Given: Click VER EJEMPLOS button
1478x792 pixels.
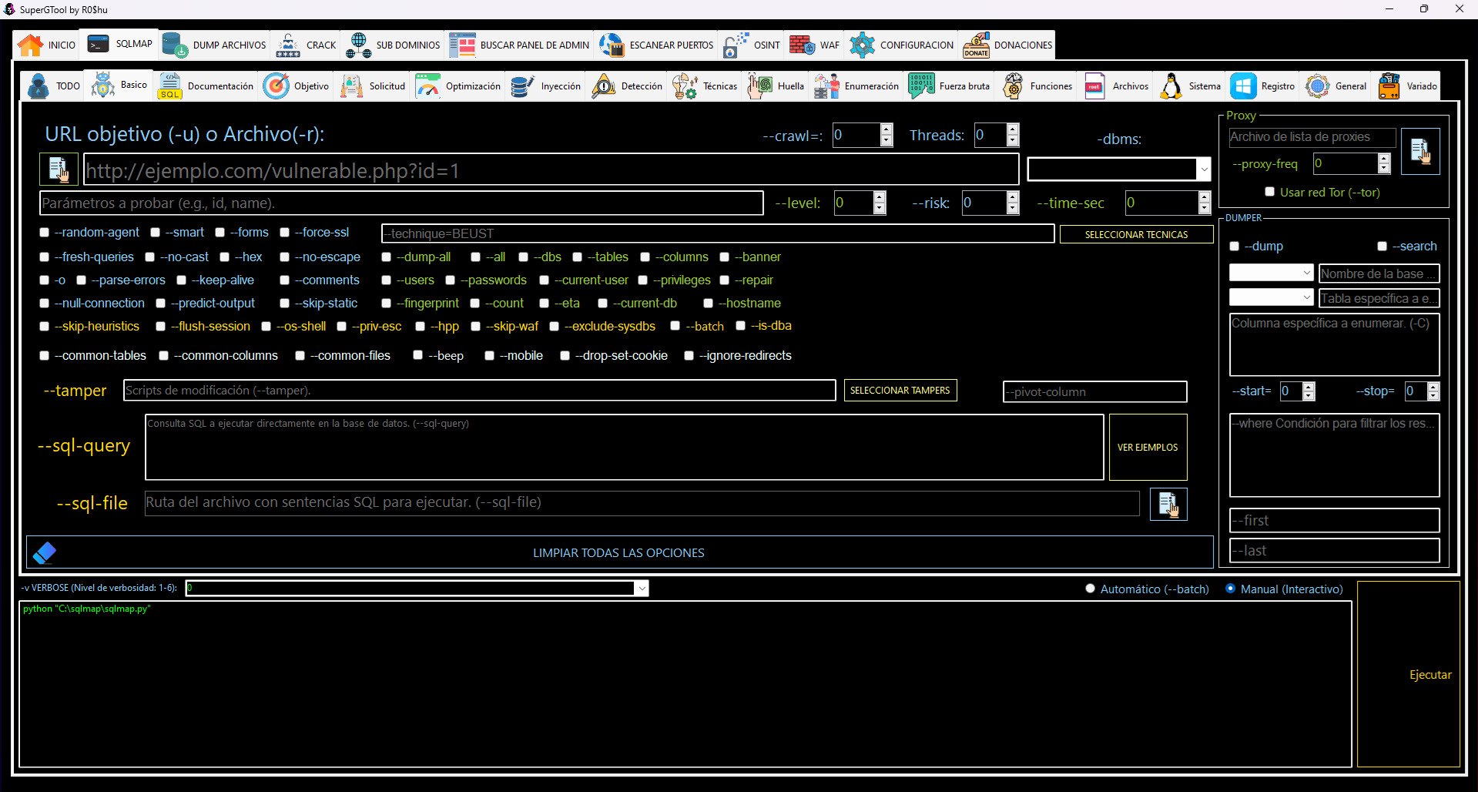Looking at the screenshot, I should 1148,447.
